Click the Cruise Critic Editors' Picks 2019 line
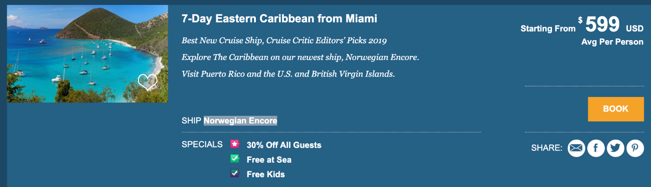 [x=284, y=41]
